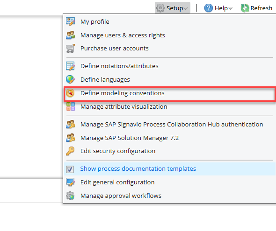Click the Define notations table icon
Viewport: 276px width, 231px height.
tap(71, 66)
